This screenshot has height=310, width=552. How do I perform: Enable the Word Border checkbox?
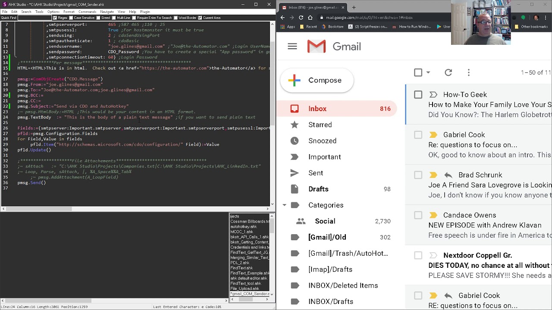[176, 18]
